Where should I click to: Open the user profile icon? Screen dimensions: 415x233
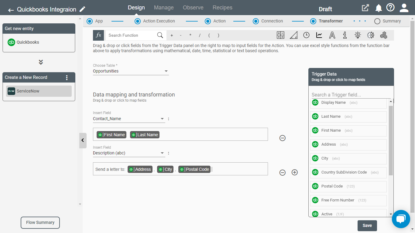tap(404, 8)
